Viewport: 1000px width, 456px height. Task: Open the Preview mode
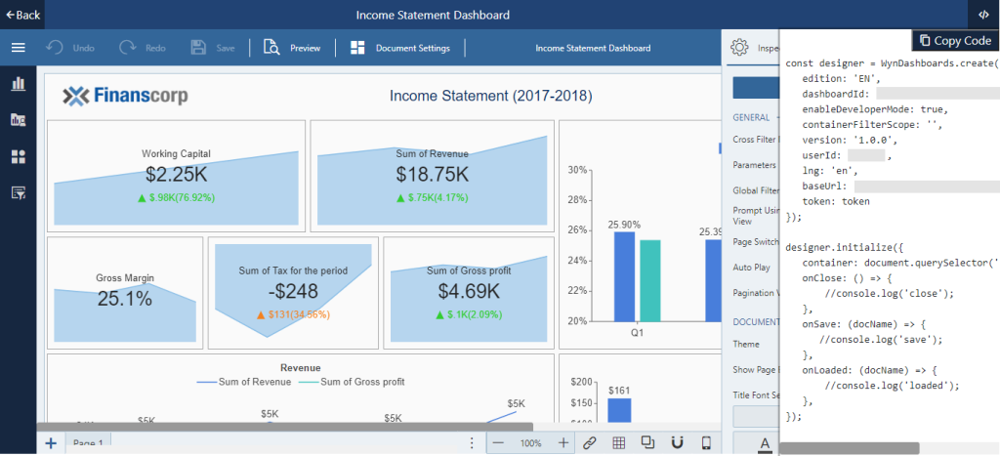(292, 47)
